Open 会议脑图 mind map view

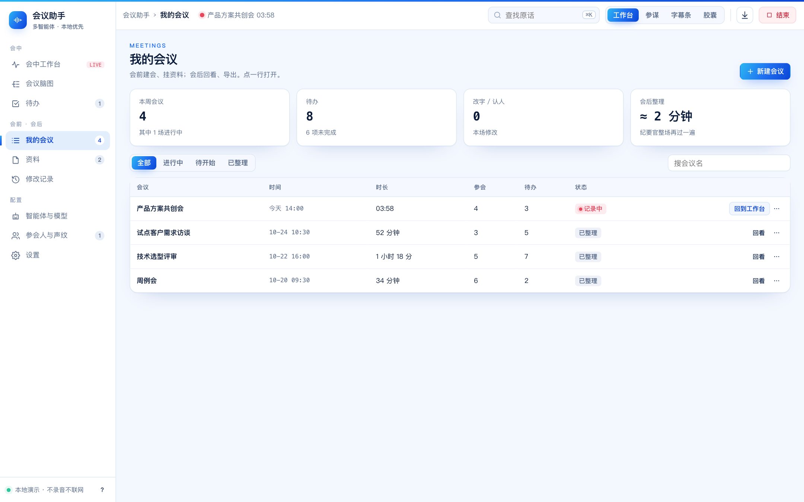pos(58,84)
